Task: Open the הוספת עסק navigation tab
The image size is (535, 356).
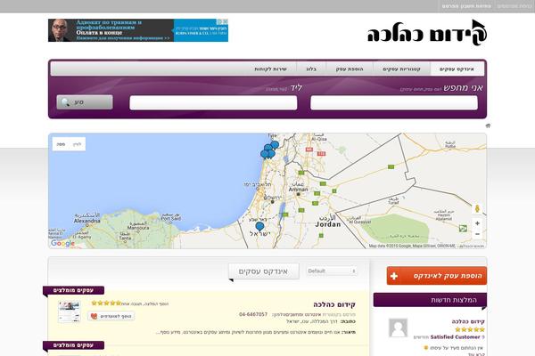Action: (350, 69)
